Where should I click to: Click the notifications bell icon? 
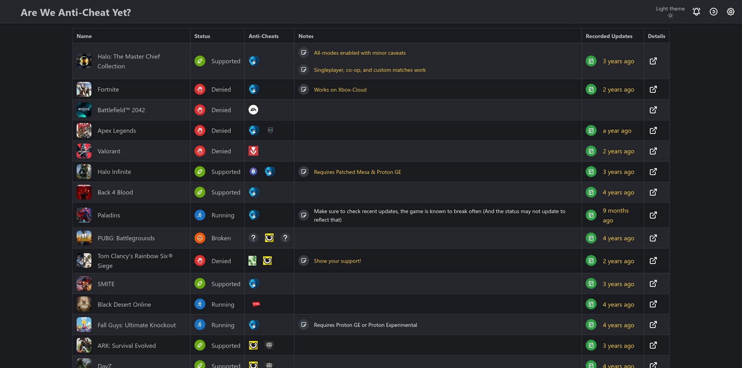(x=696, y=12)
